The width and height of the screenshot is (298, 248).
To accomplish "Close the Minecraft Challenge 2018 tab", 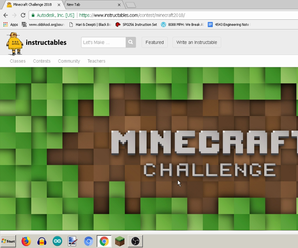I will pyautogui.click(x=59, y=5).
